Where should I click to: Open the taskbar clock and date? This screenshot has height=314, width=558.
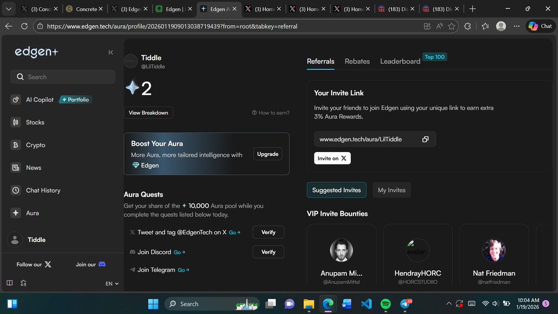[x=528, y=304]
